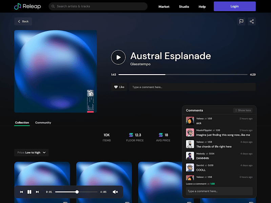Open the Price: Low to high dropdown
Screen dimensions: 271x203
[x=32, y=153]
